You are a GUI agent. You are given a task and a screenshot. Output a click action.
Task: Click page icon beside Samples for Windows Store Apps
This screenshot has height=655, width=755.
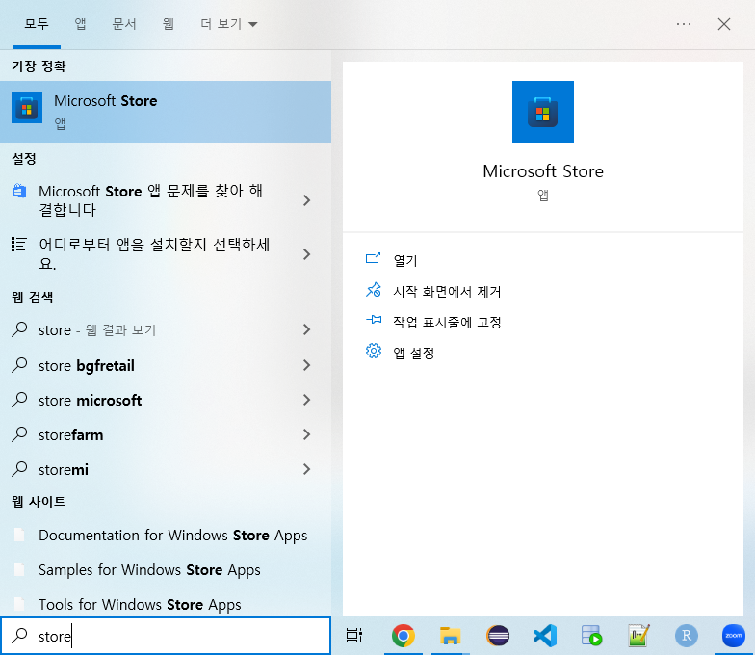coord(19,569)
